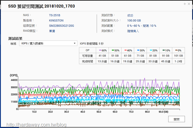The width and height of the screenshot is (193, 128).
Task: Click the dropdown arrow beside IOPS view
Action: pos(74,43)
